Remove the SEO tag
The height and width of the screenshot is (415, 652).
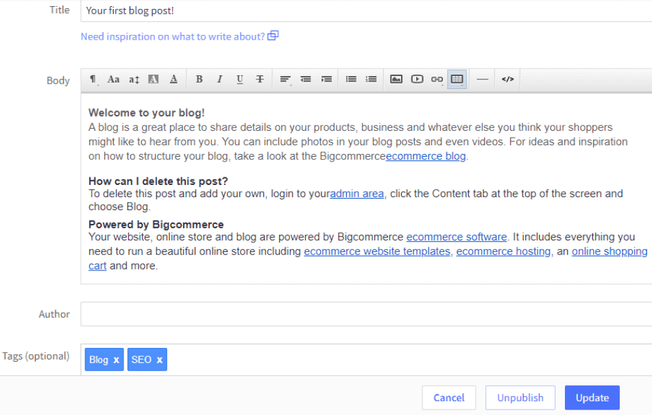coord(160,360)
